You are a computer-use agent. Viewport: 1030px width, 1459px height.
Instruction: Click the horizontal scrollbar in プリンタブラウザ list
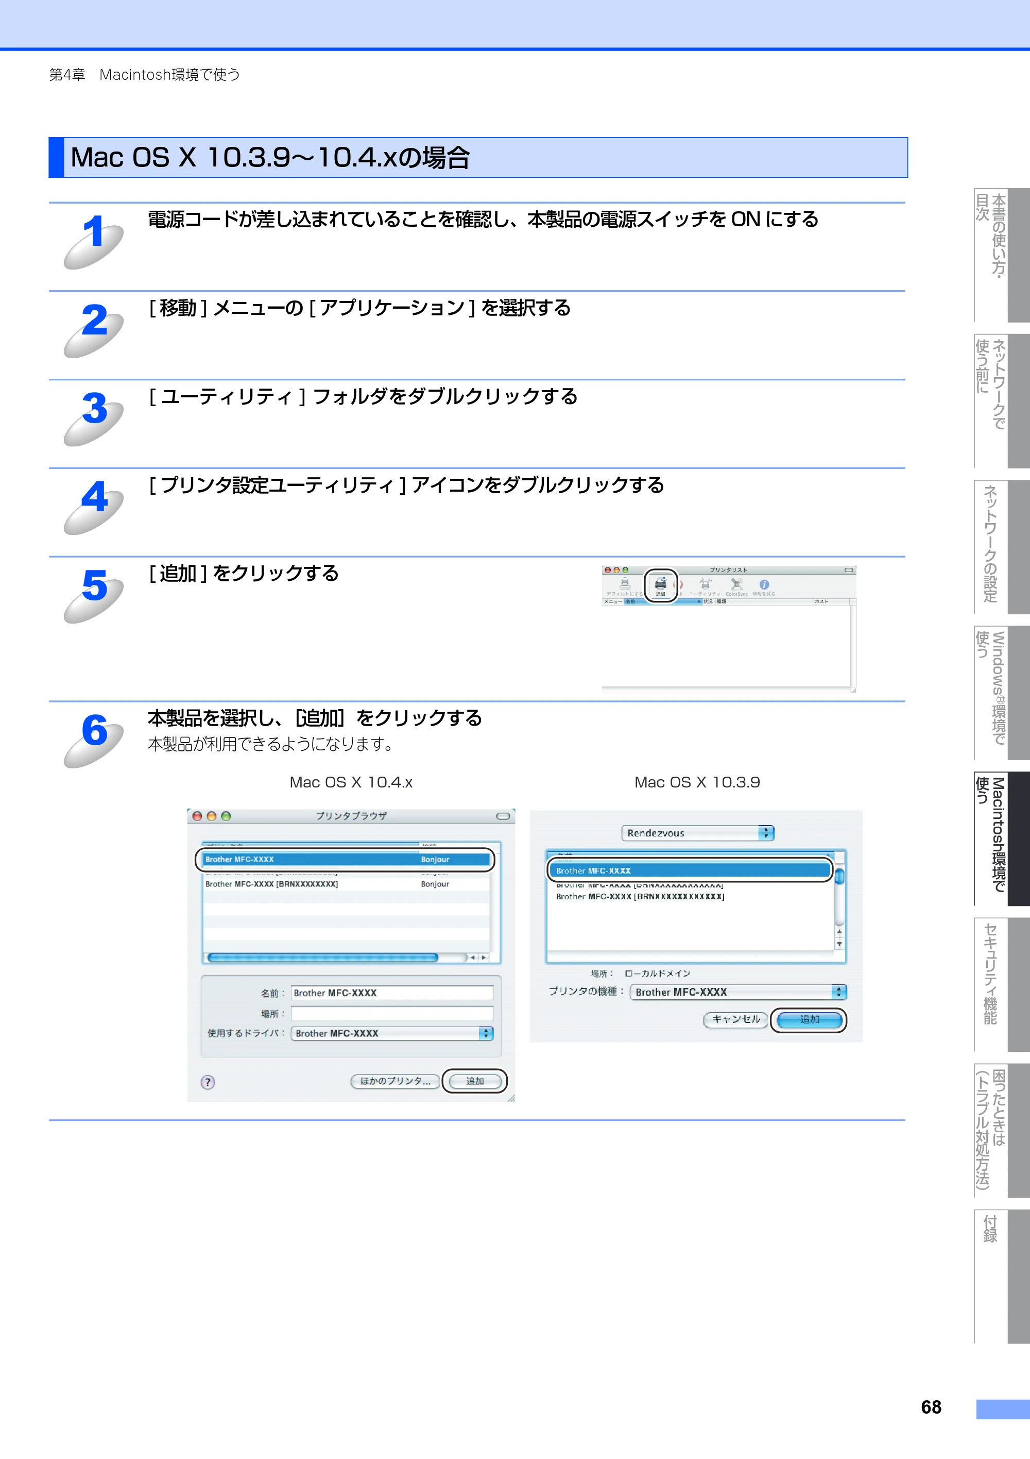click(322, 957)
